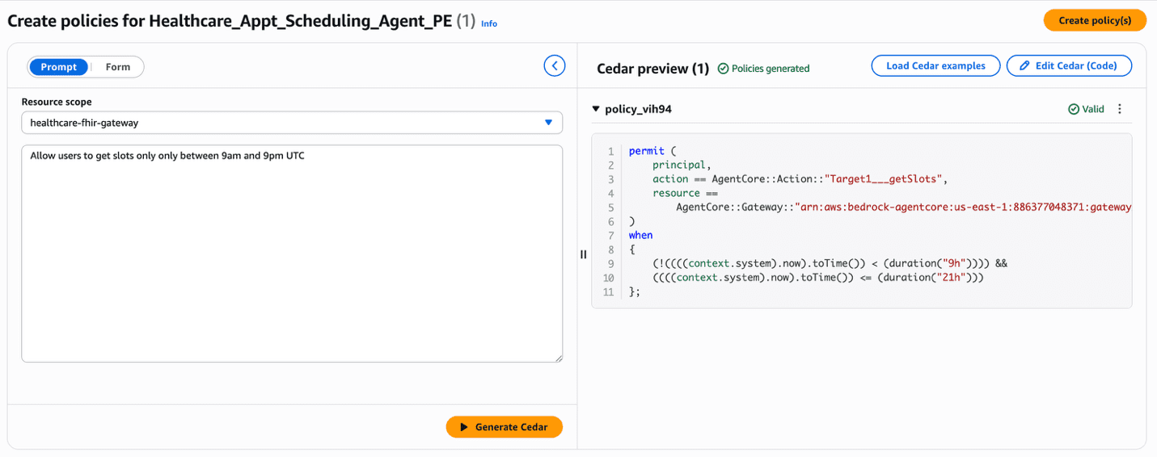The height and width of the screenshot is (457, 1157).
Task: Open the policy_vih94 three-dot options menu
Action: [1120, 109]
